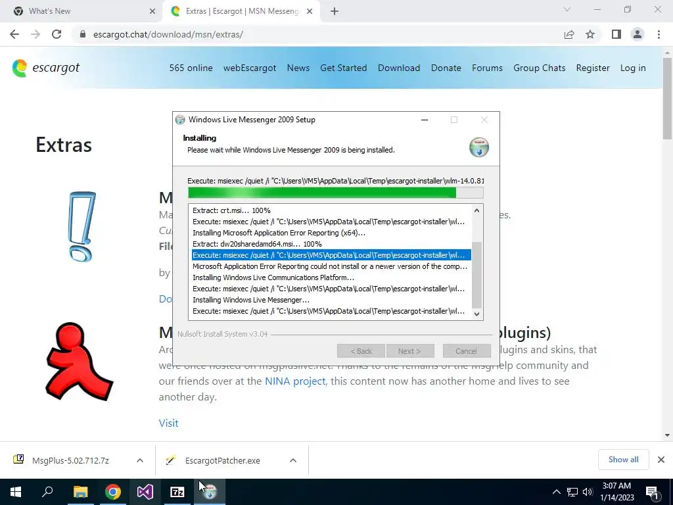The height and width of the screenshot is (505, 673).
Task: Click the red AIM running man image
Action: 80,362
